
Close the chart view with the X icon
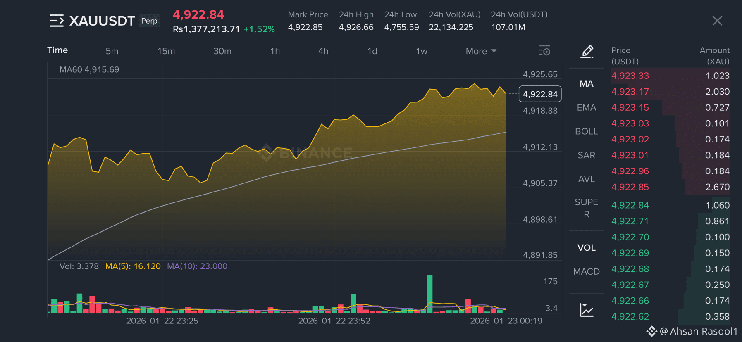pyautogui.click(x=717, y=21)
